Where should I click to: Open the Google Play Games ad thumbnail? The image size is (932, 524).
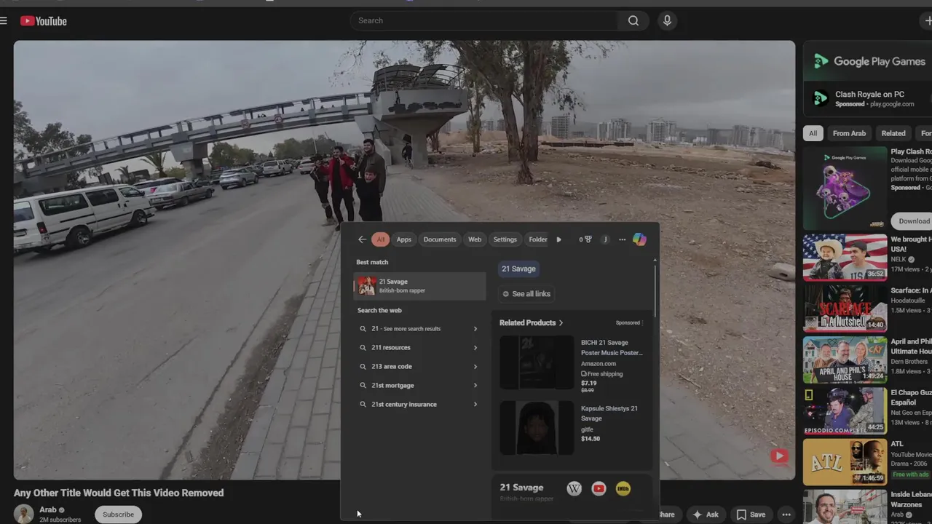pyautogui.click(x=845, y=188)
